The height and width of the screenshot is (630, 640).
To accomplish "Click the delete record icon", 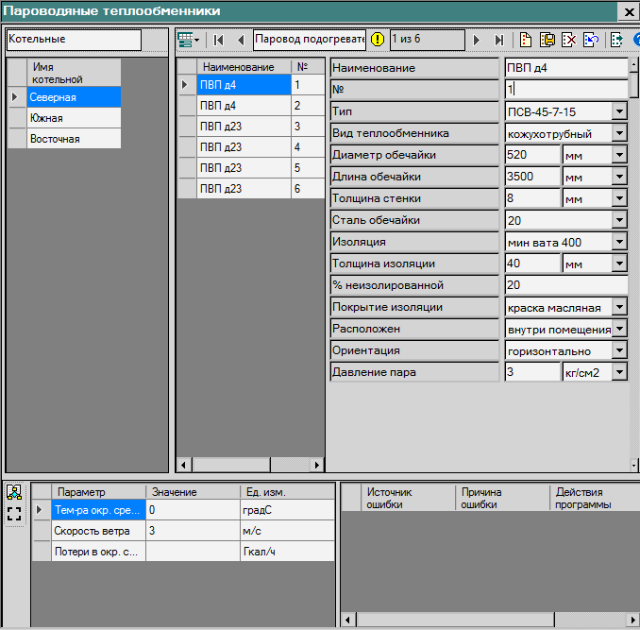I will pos(569,40).
